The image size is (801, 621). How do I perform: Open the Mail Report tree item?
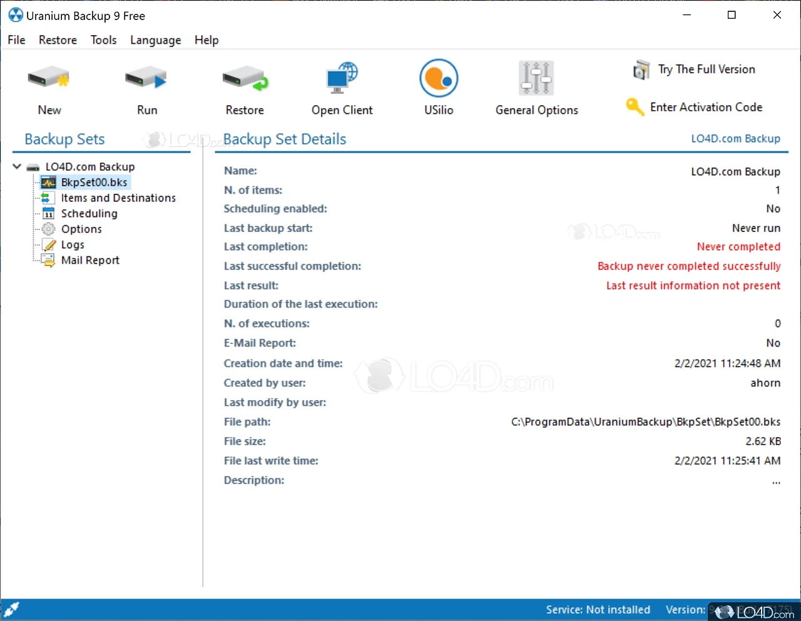pos(90,260)
